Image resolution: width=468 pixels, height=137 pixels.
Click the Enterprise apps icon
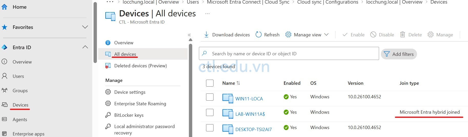click(x=4, y=134)
